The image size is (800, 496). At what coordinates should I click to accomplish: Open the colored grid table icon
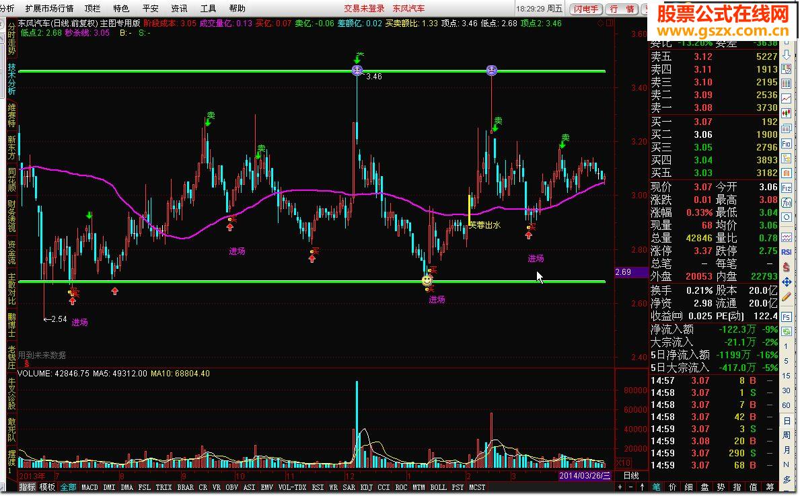(x=787, y=83)
